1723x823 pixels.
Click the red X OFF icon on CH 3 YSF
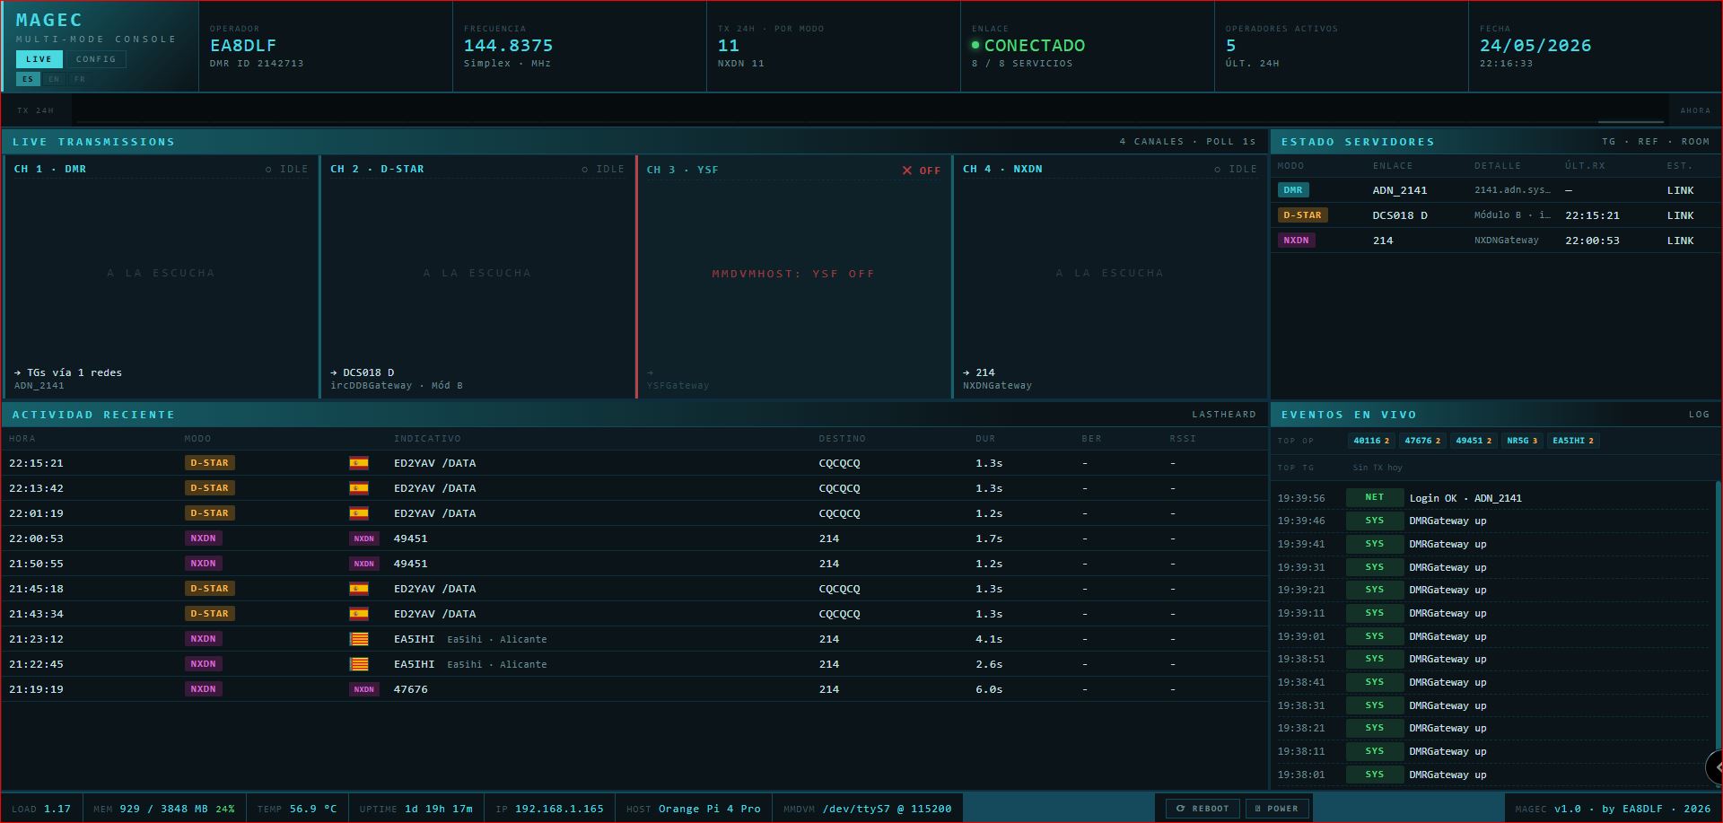click(907, 171)
